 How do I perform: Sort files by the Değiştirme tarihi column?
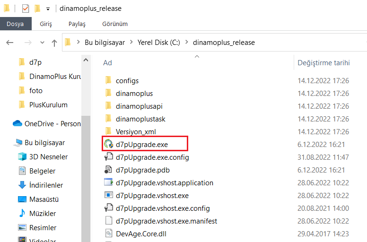click(x=323, y=63)
